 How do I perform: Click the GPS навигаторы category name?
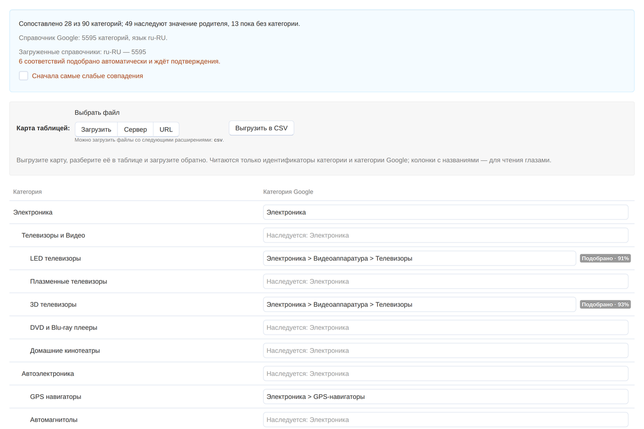[x=56, y=397]
